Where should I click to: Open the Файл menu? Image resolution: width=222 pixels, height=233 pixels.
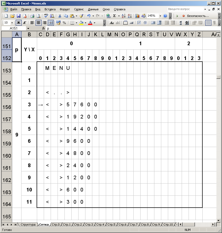pyautogui.click(x=14, y=9)
